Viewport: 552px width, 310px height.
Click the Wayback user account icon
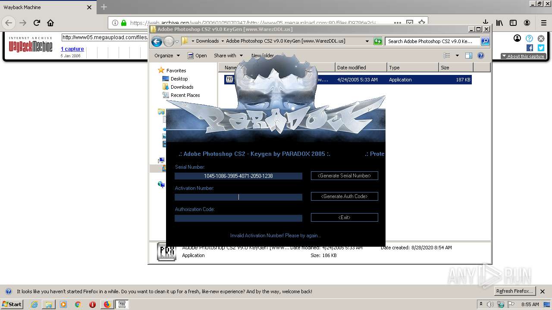pyautogui.click(x=517, y=38)
